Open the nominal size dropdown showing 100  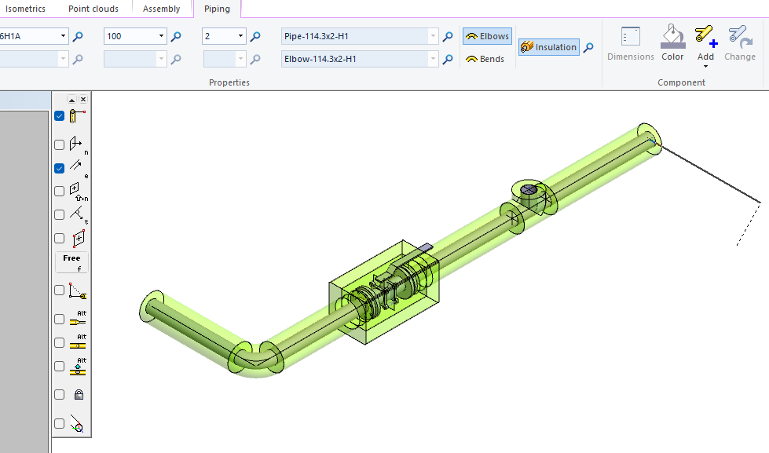[x=162, y=35]
